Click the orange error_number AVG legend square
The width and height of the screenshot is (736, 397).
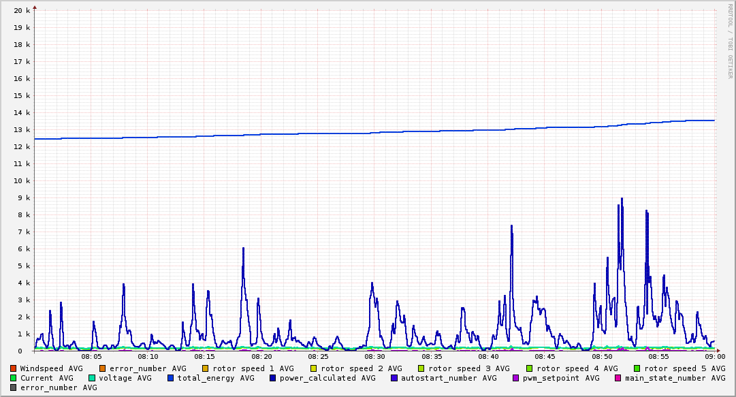pyautogui.click(x=103, y=368)
